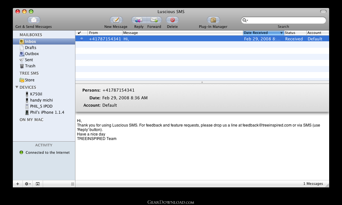Click the split pane divider handle

(x=202, y=82)
